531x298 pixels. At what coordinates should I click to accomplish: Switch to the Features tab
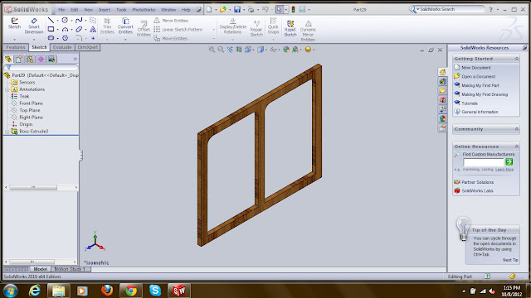[16, 47]
